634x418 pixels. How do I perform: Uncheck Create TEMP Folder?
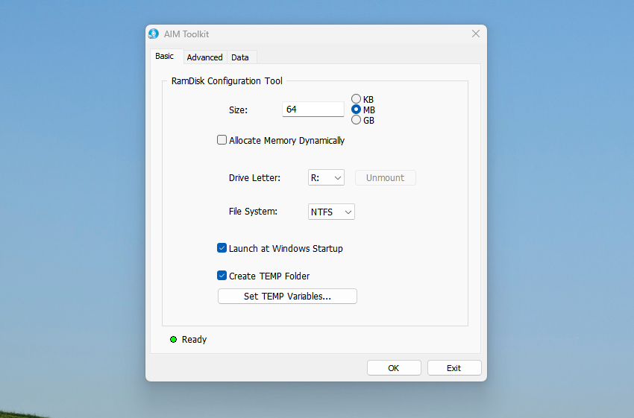(222, 276)
